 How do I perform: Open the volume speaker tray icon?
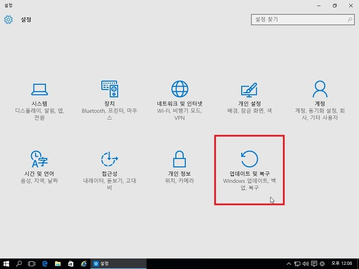coord(306,264)
